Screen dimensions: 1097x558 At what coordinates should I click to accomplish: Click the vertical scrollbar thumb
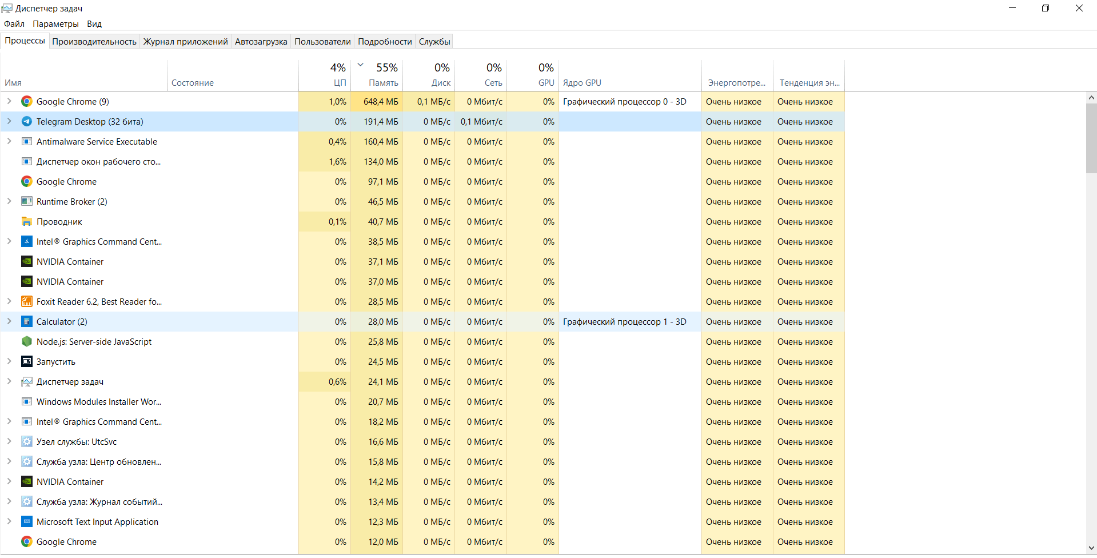pos(1091,138)
